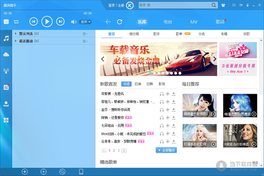Open the local music note sidebar icon

[x=6, y=38]
